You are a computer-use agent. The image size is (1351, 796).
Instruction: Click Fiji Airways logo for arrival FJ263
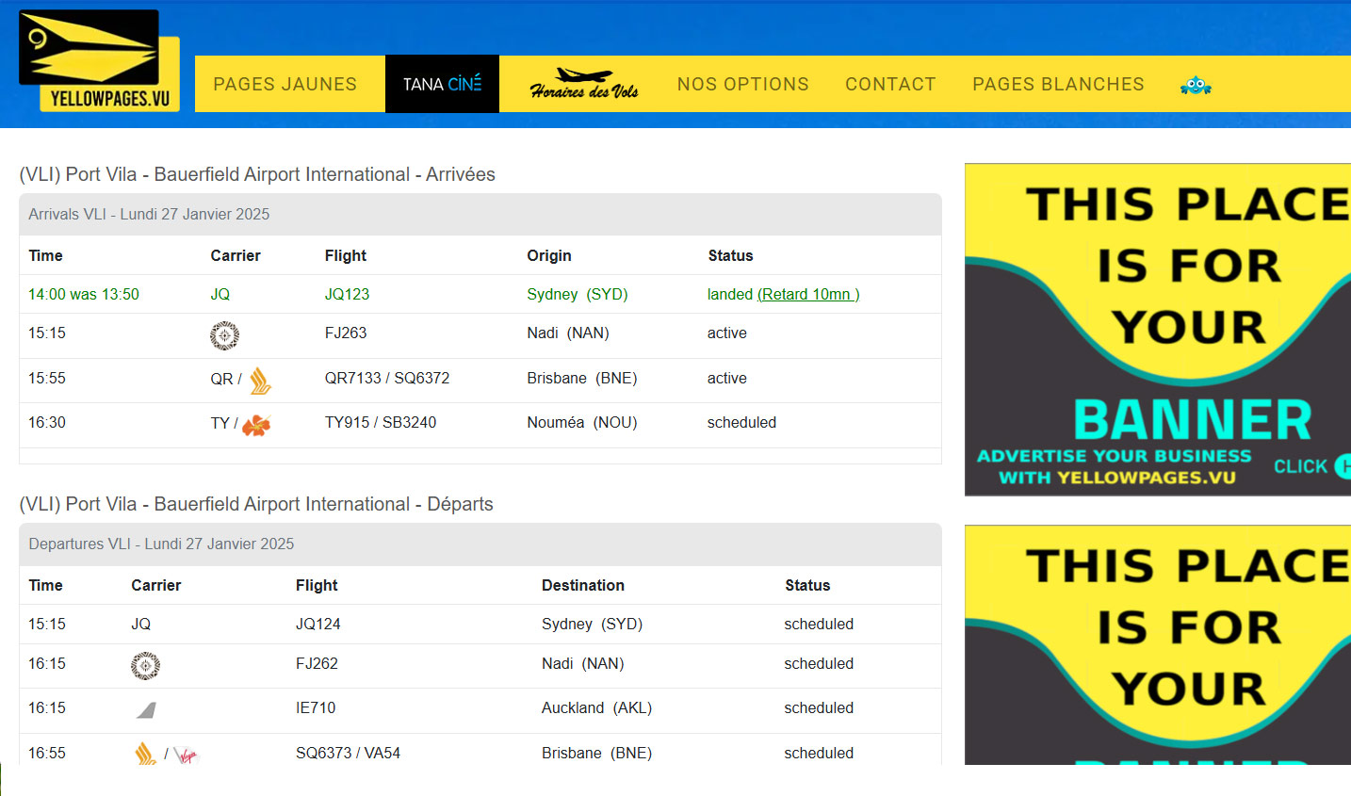224,335
